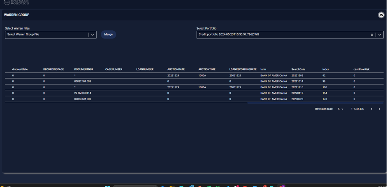Click inside the Select Portfolio input field
387x187 pixels.
coord(280,35)
